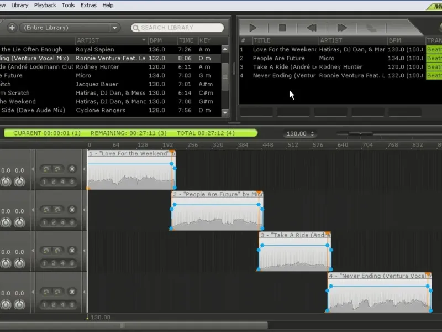Viewport: 442px width, 332px height.
Task: Click the Stop button in the playlist transport
Action: coord(282,28)
